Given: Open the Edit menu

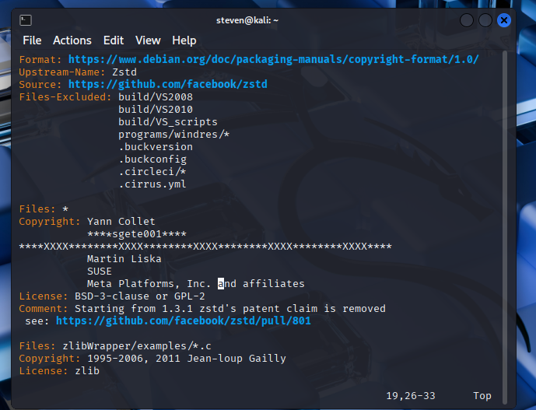Looking at the screenshot, I should [x=114, y=40].
